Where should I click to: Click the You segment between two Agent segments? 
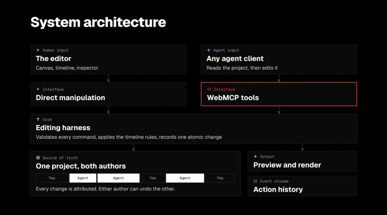tap(153, 178)
